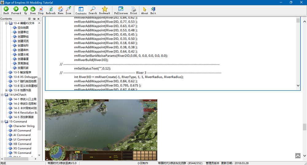Click the Contents panel window-position icon
307x165 pixels.
point(29,19)
